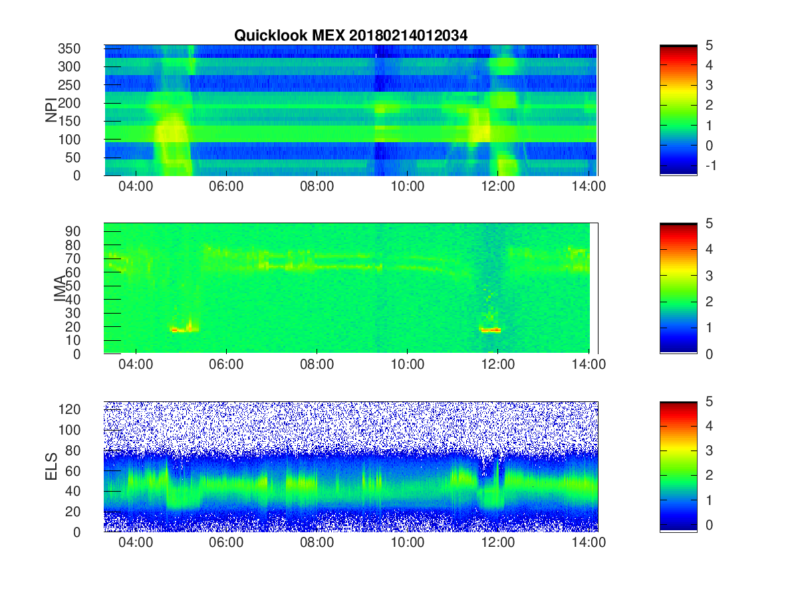
Task: Click the NPI axis label
Action: click(51, 110)
